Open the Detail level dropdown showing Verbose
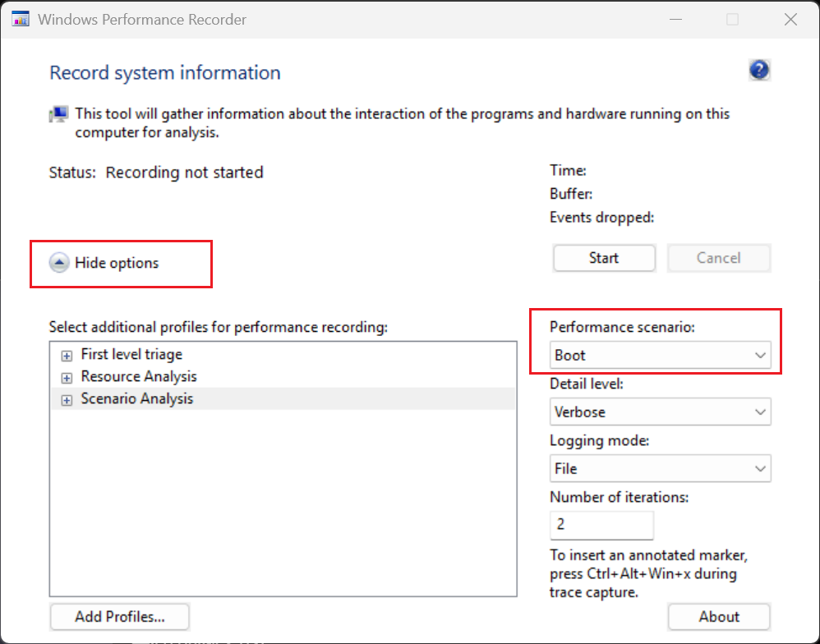This screenshot has width=820, height=644. tap(660, 412)
